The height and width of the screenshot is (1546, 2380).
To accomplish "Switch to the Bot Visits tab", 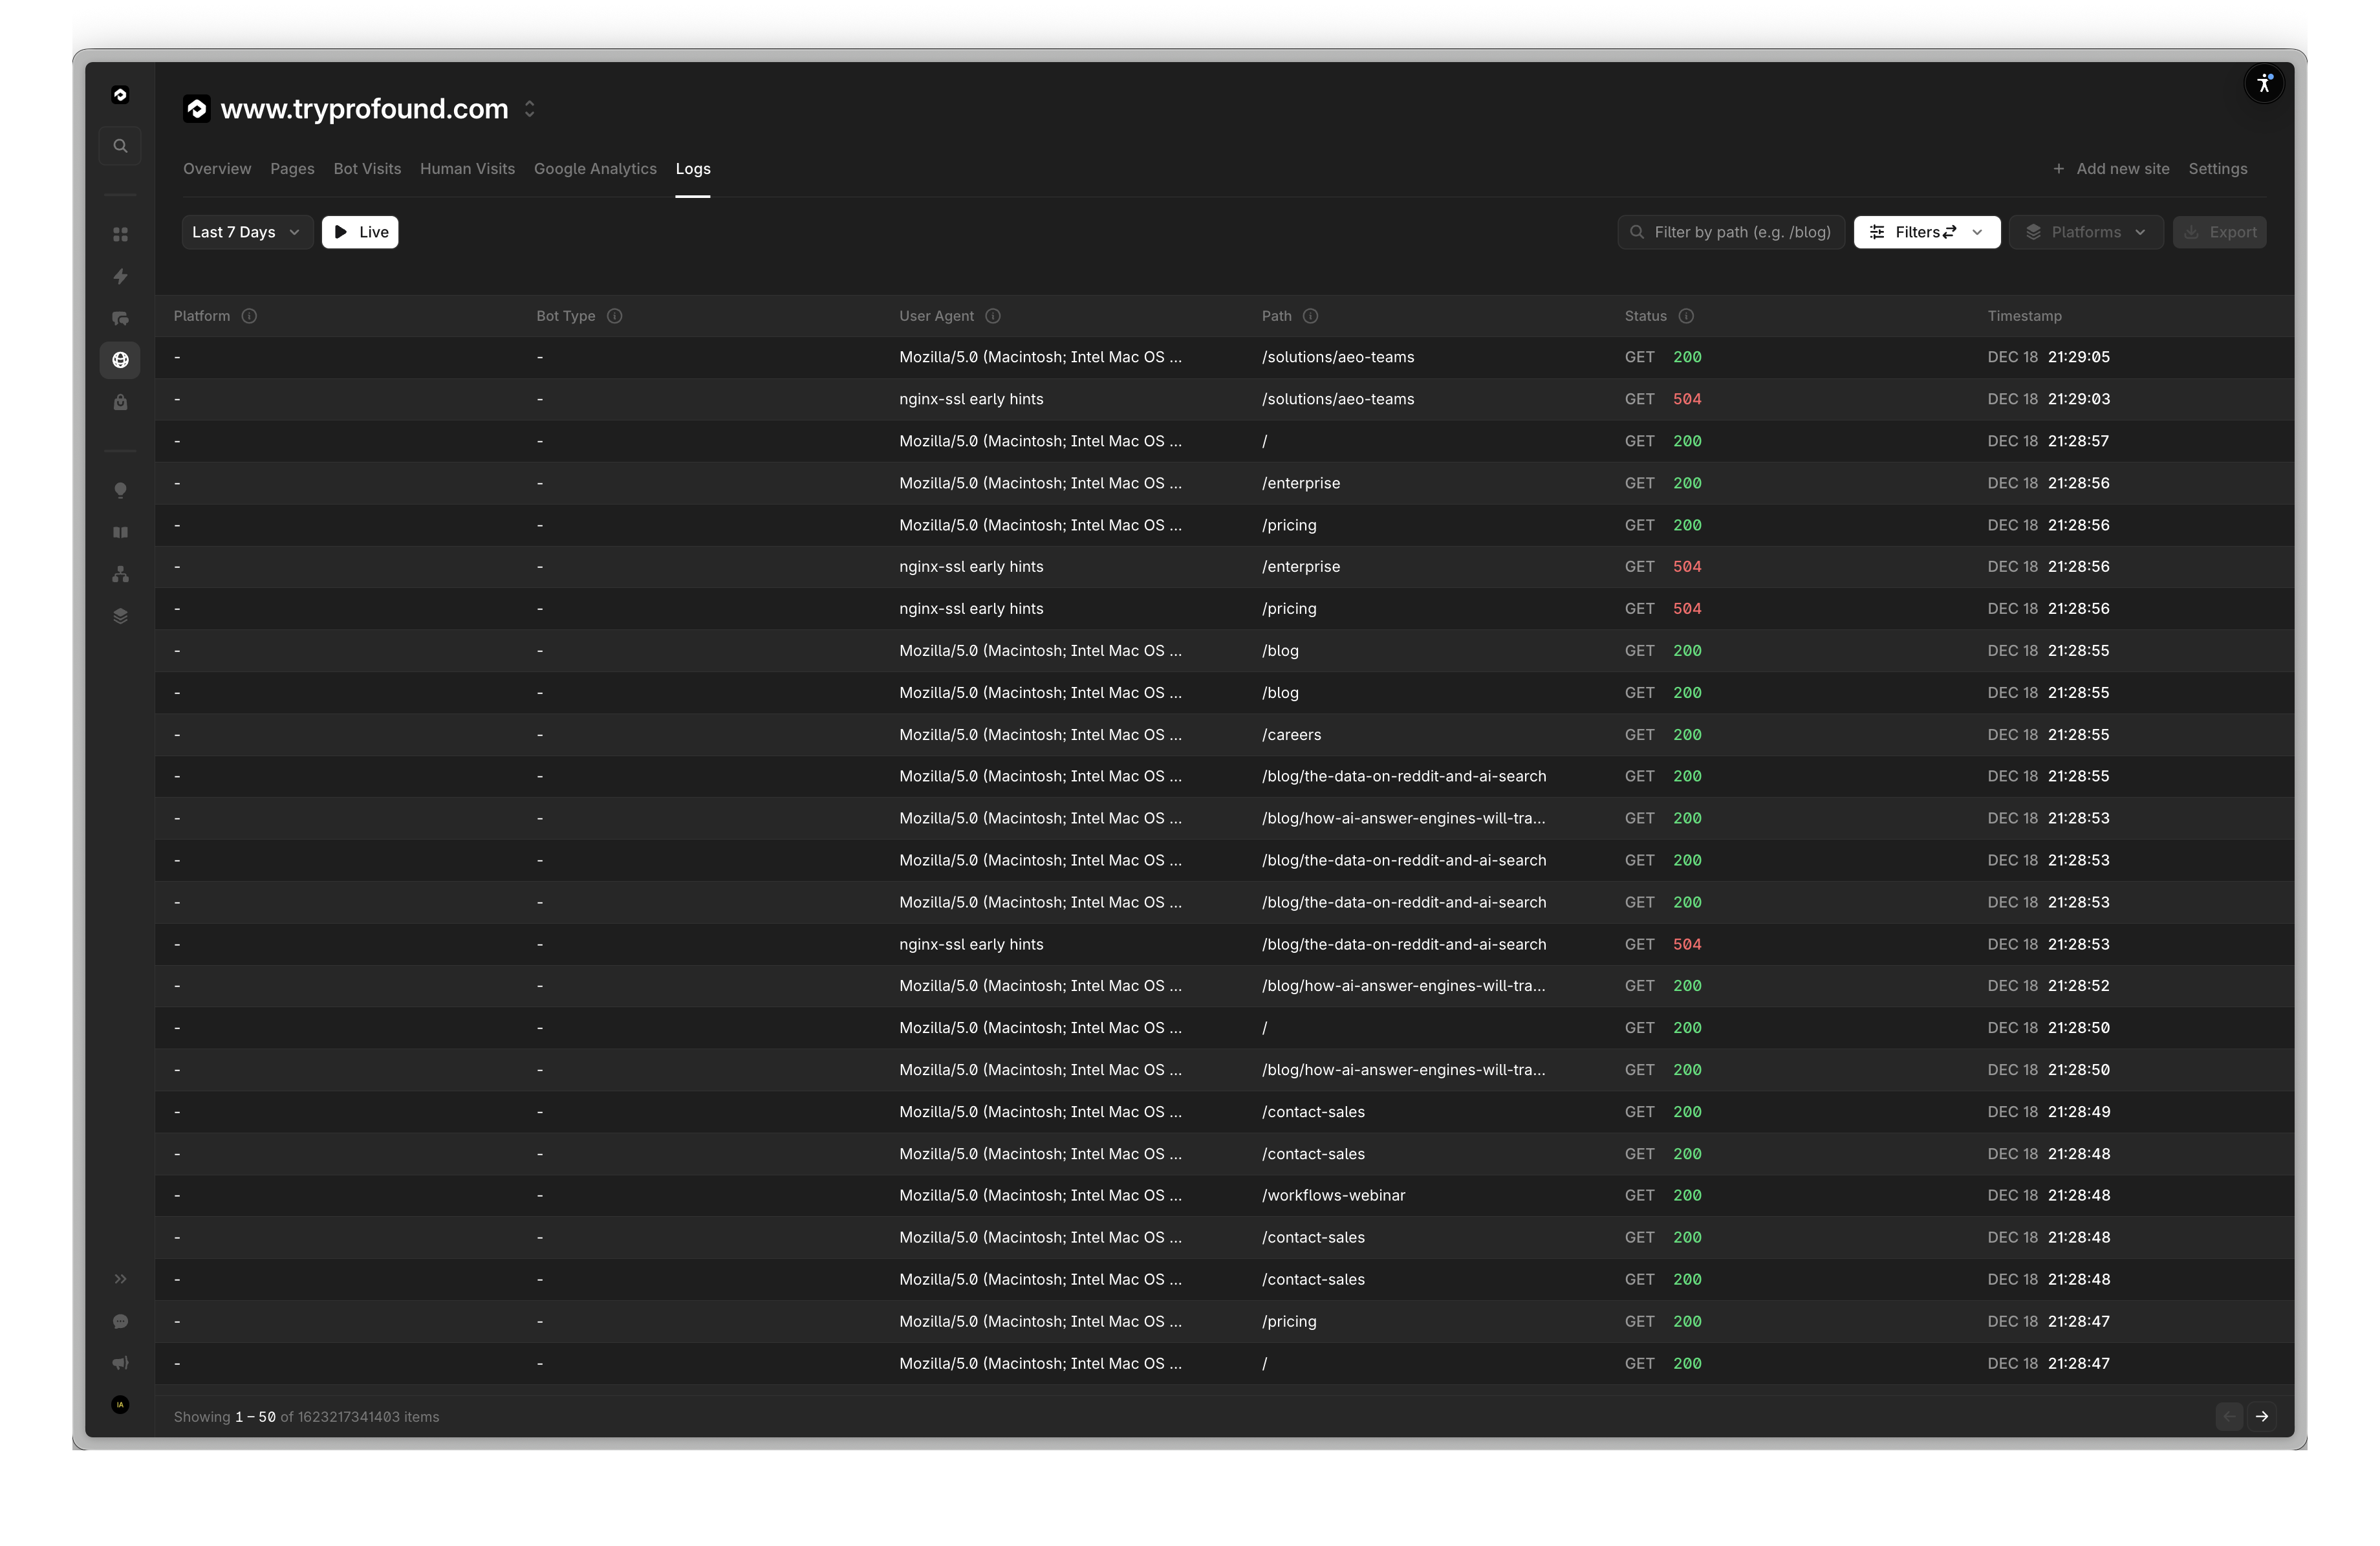I will pos(367,168).
